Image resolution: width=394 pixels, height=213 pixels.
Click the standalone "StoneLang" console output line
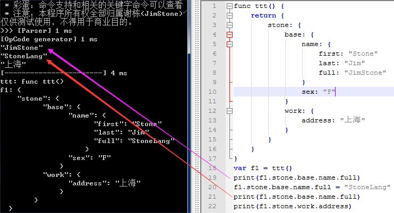[24, 56]
